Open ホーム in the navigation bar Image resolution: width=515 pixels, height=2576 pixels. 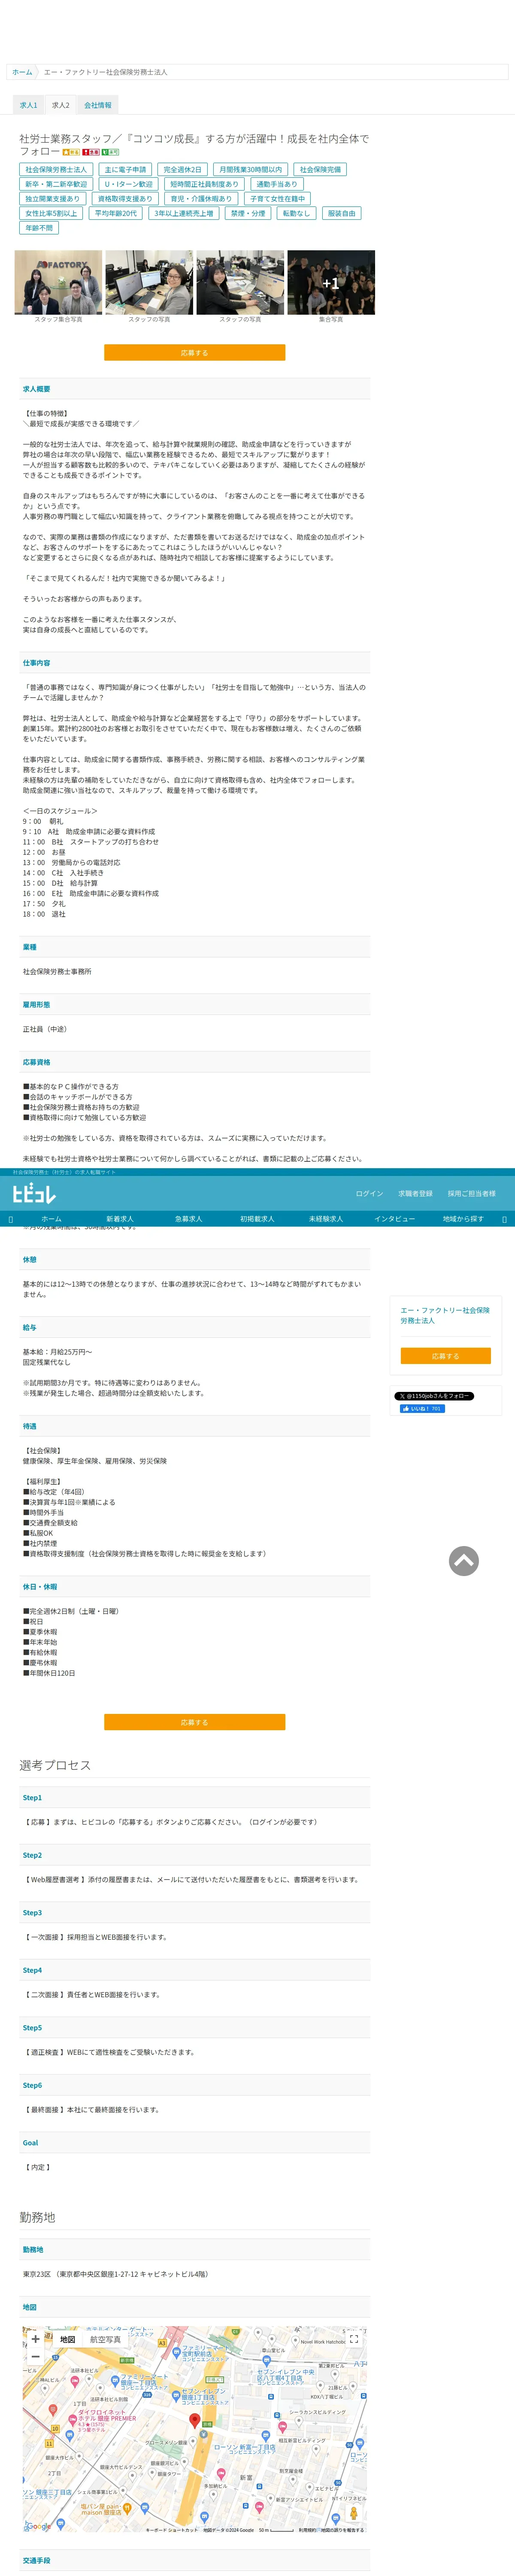(x=51, y=1219)
